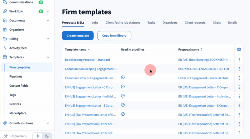Viewport: 250px width, 139px height.
Task: Click the pin icon beside Unpin menu
Action: (x=6, y=136)
